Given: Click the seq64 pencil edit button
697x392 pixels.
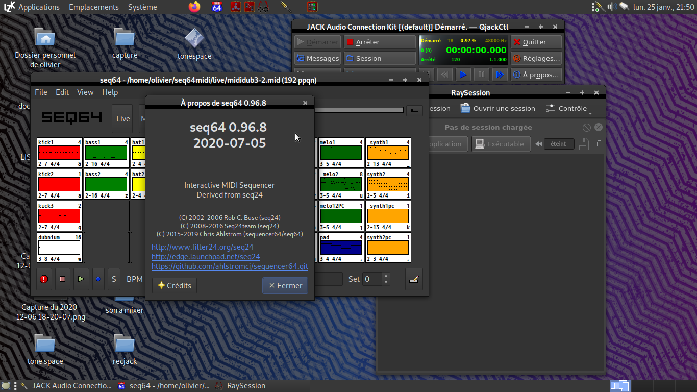Looking at the screenshot, I should point(414,279).
